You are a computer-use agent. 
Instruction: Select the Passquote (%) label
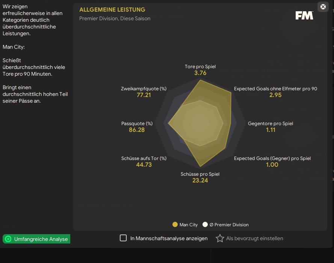click(x=137, y=123)
